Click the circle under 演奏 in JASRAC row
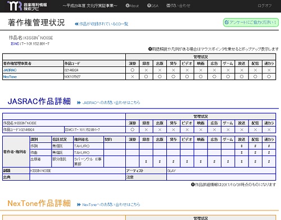 132,70
